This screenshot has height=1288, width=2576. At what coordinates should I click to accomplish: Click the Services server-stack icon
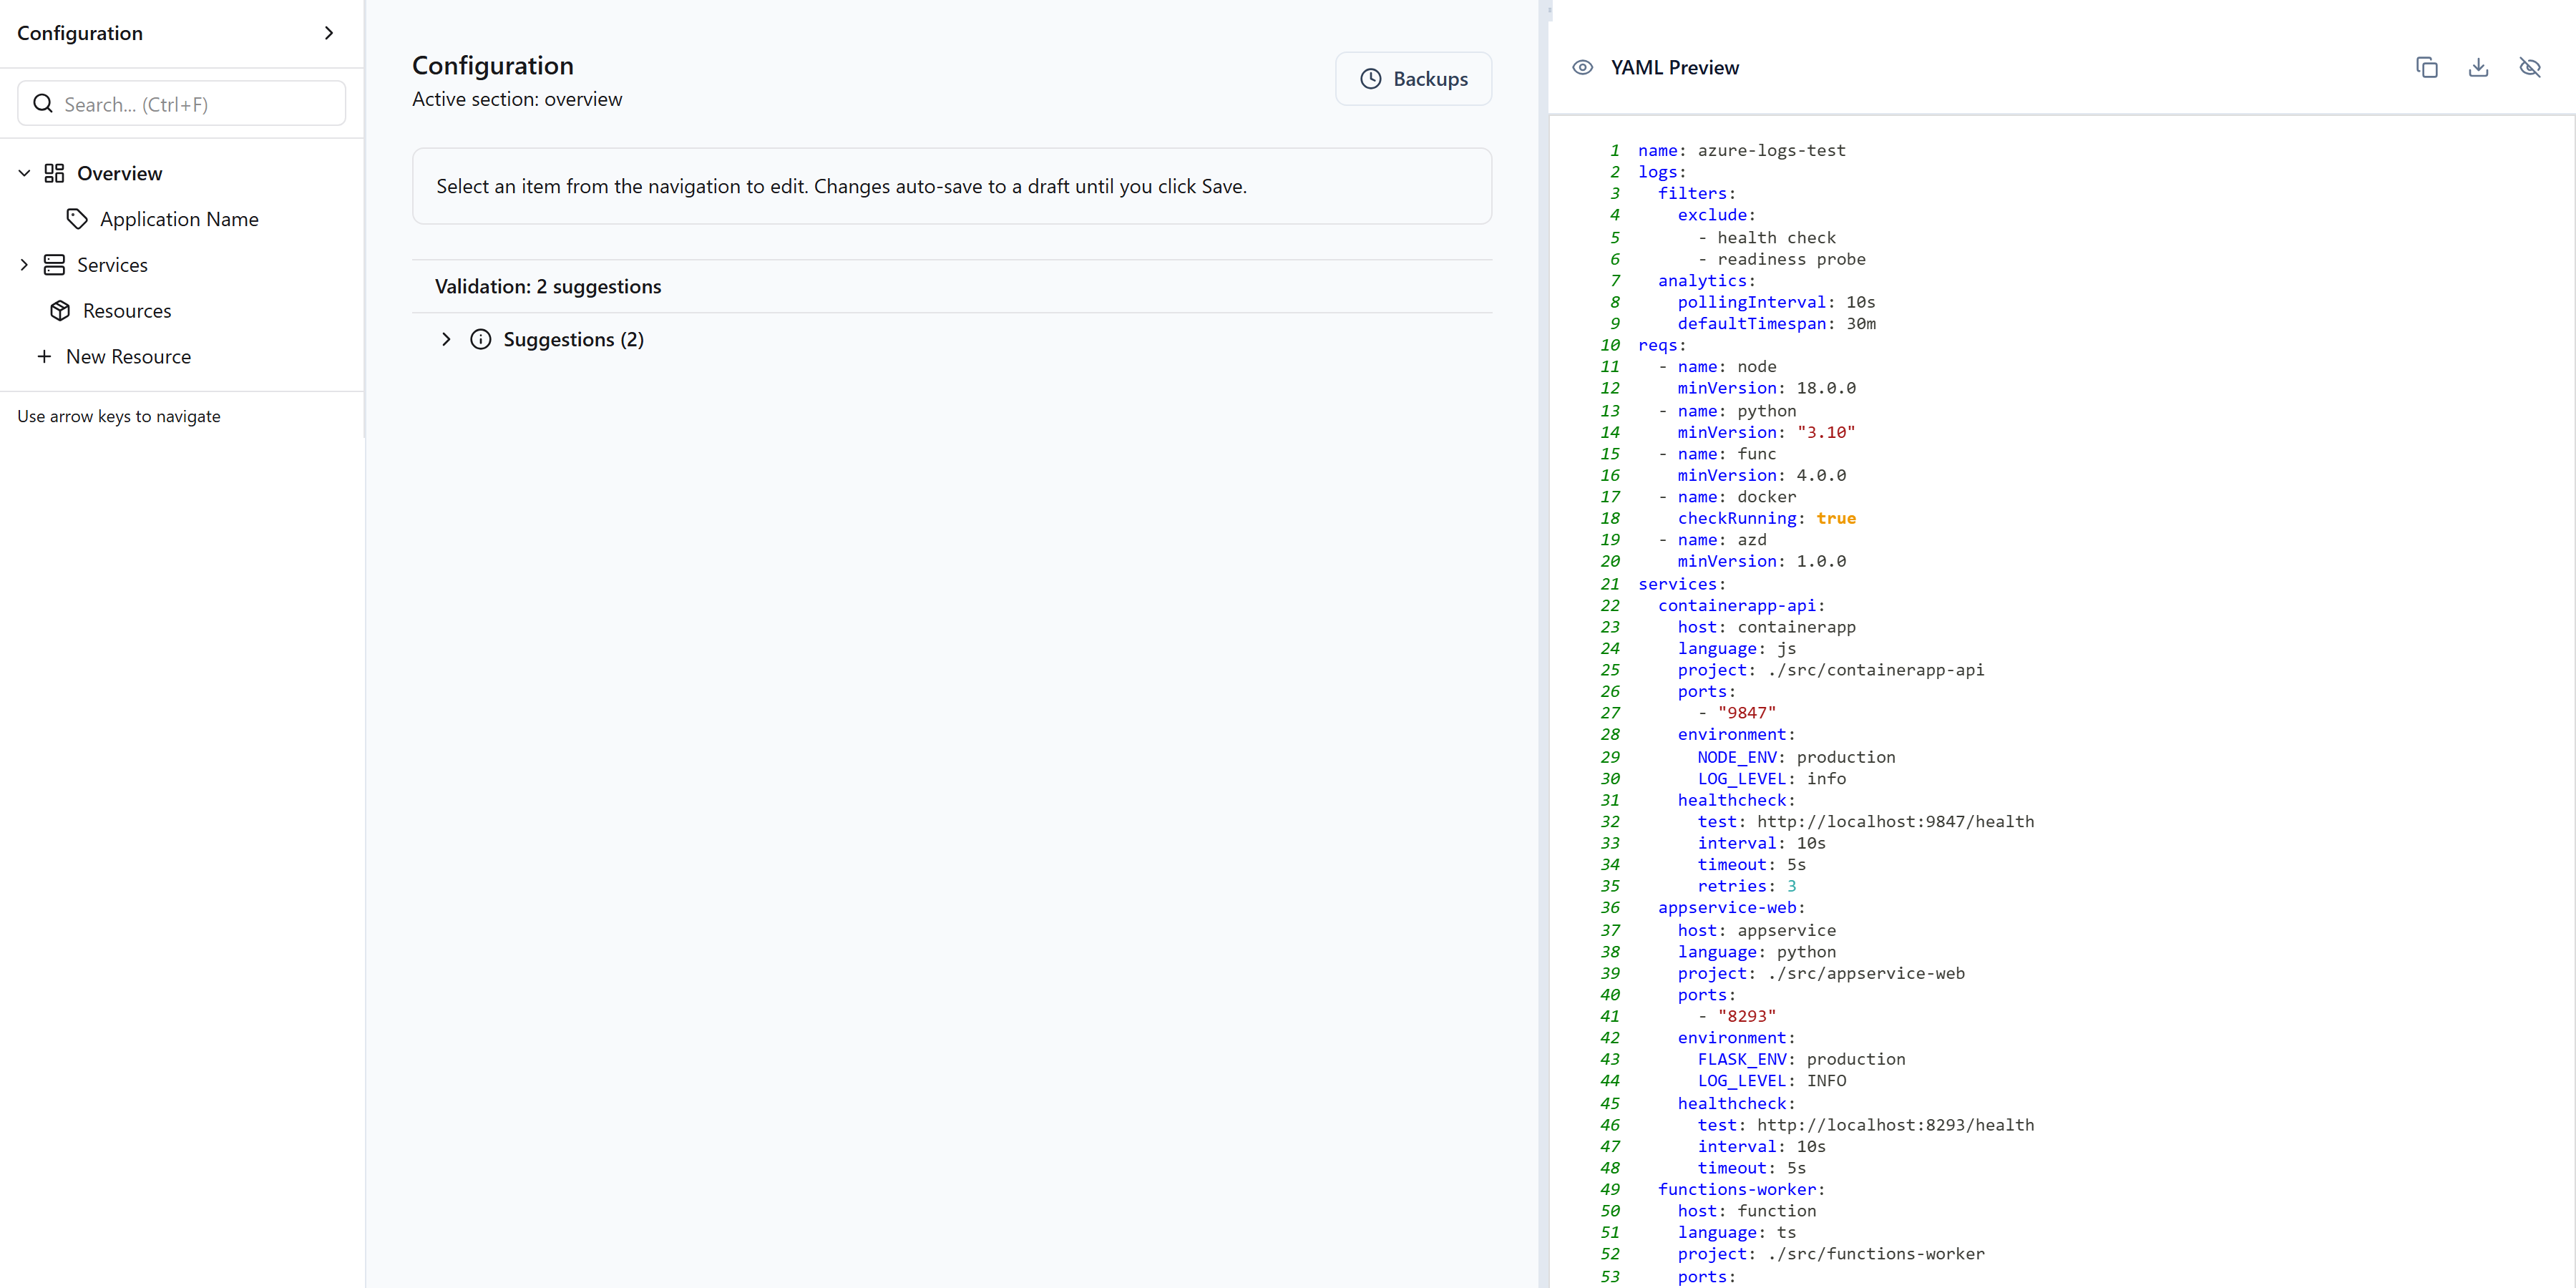coord(55,264)
